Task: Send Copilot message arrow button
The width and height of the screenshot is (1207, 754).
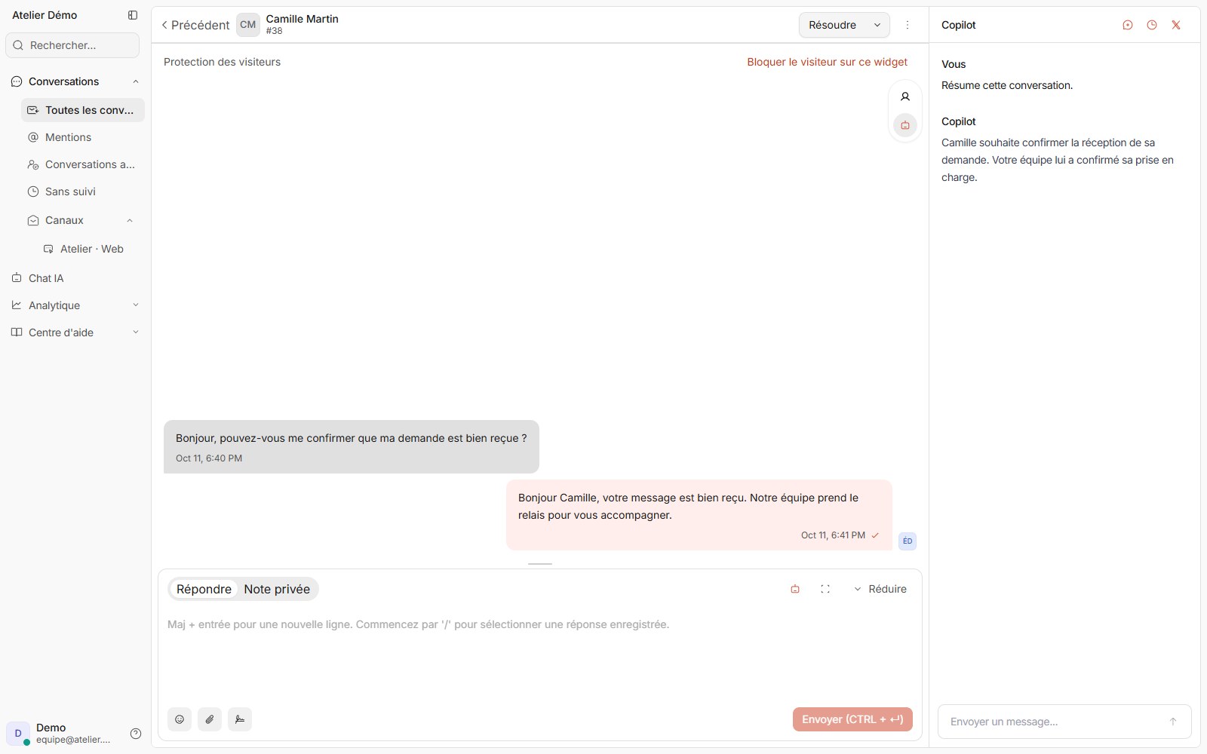Action: coord(1173,722)
